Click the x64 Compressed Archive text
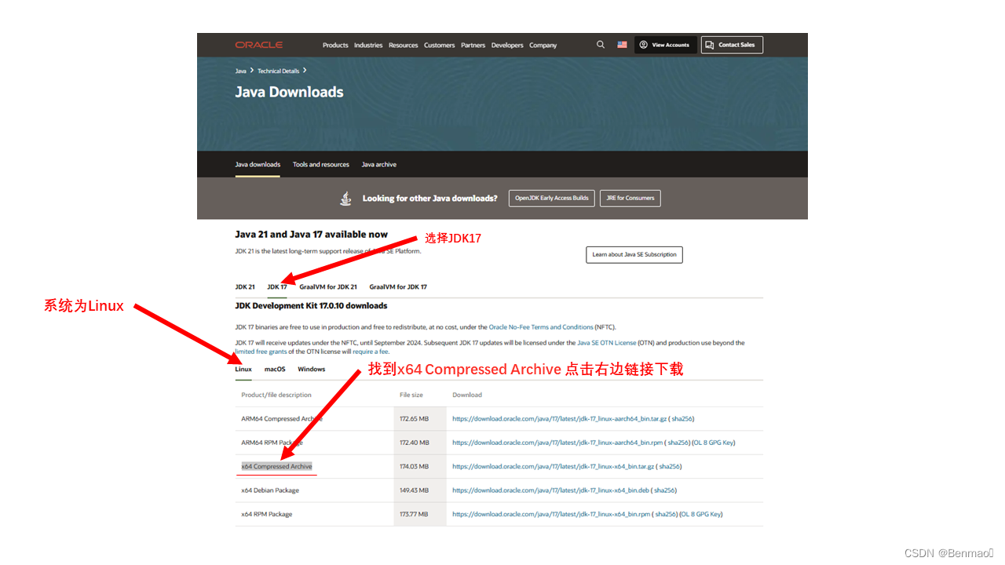The image size is (1005, 565). tap(276, 467)
